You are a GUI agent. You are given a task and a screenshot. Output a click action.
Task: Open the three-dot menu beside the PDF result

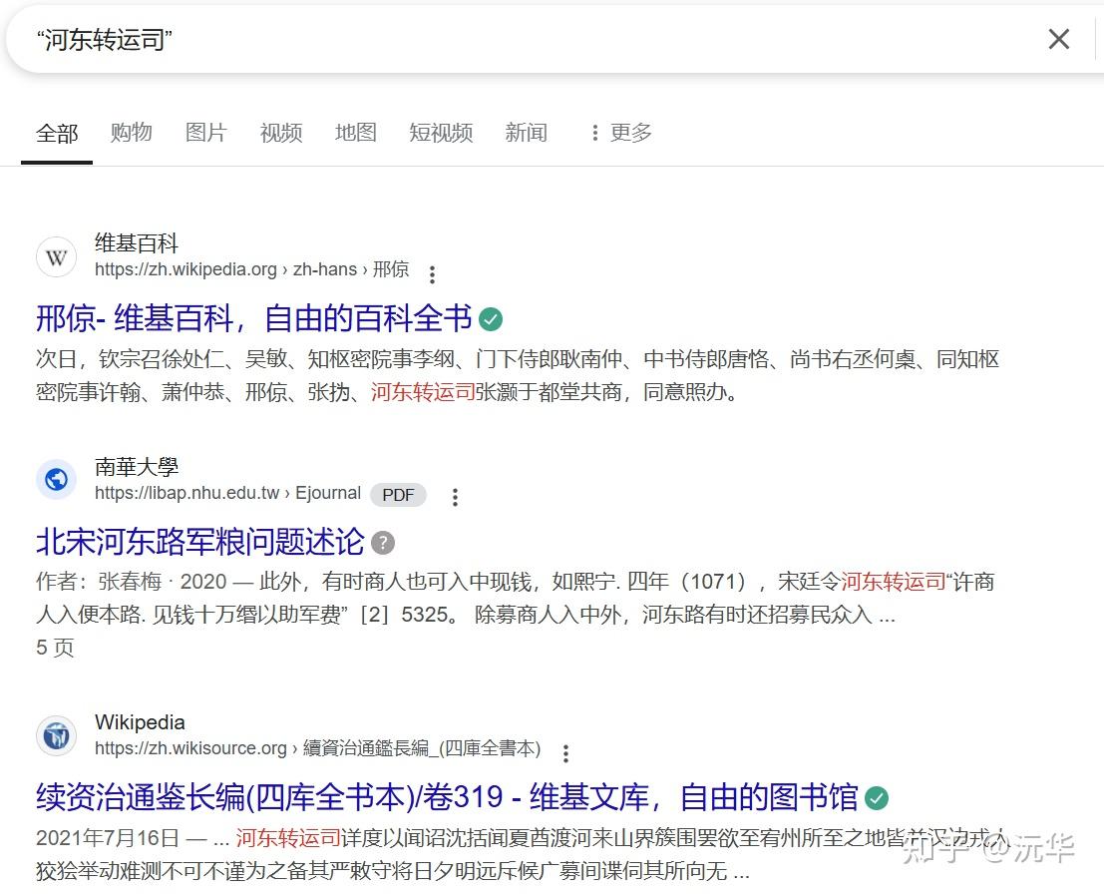pyautogui.click(x=455, y=496)
